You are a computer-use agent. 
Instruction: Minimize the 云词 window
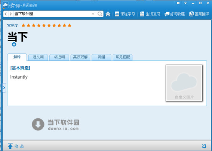pyautogui.click(x=193, y=3)
